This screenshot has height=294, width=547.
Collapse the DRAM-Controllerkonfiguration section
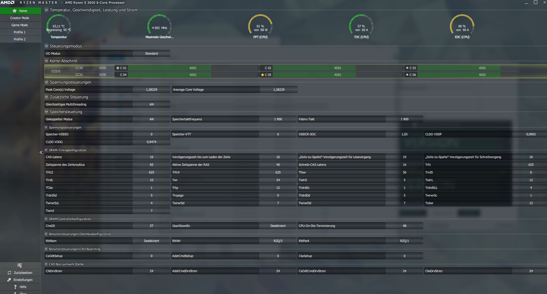click(x=46, y=219)
